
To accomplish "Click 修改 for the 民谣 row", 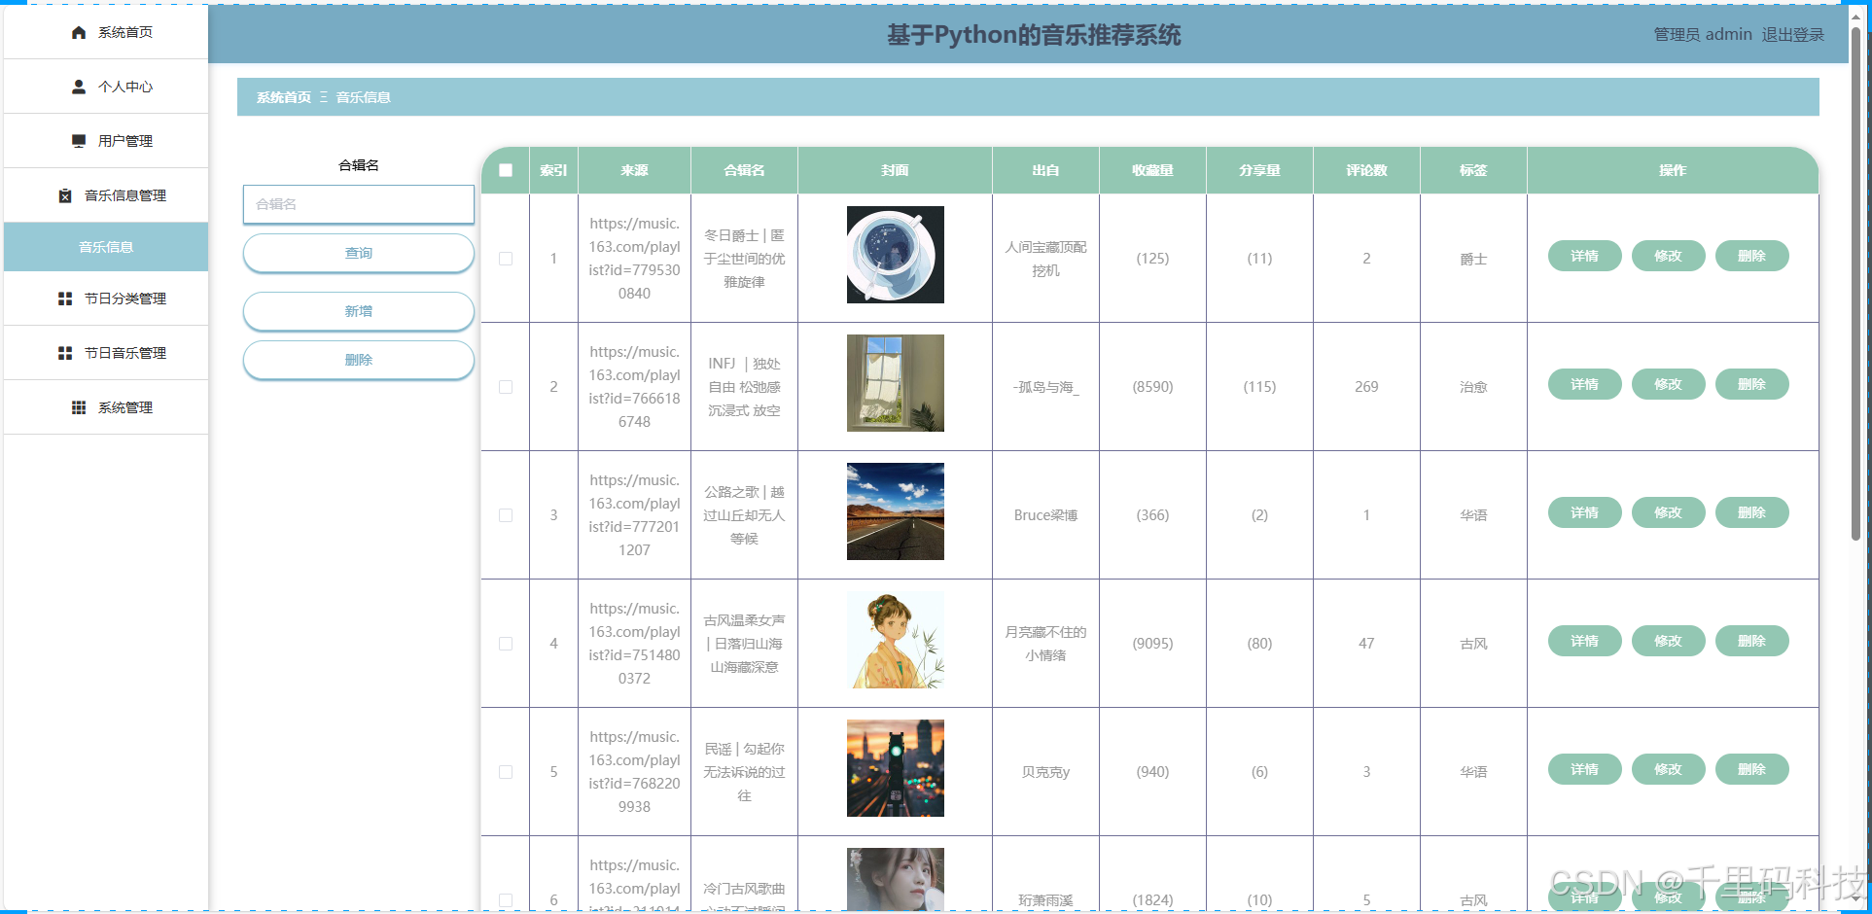I will pos(1669,769).
